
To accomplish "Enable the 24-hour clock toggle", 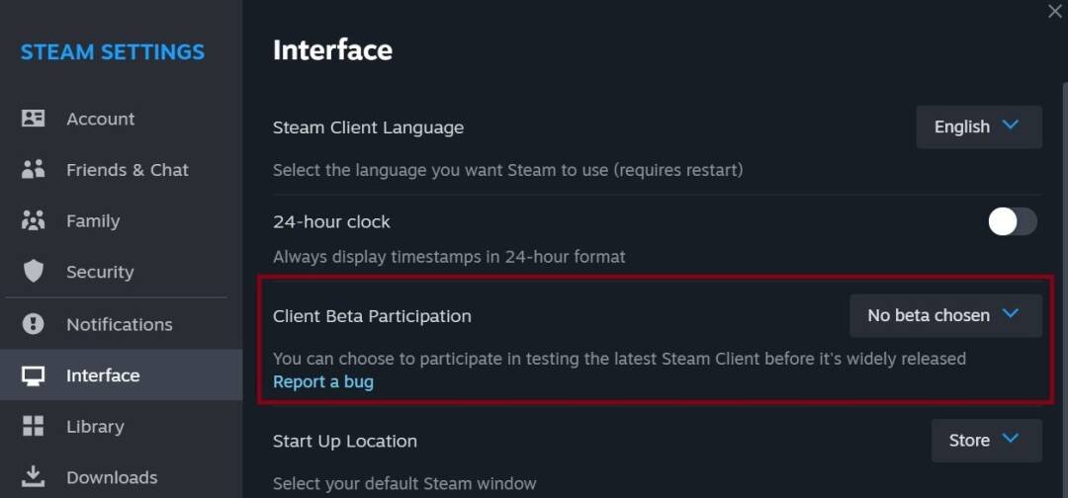I will pos(1013,221).
